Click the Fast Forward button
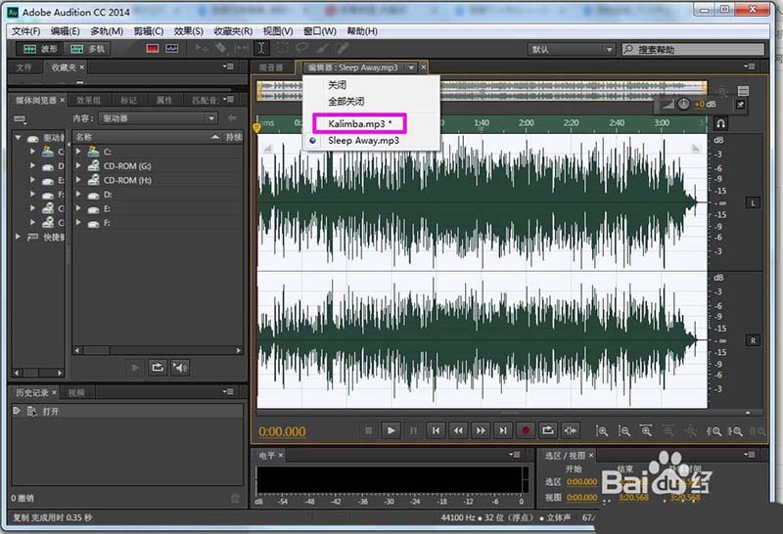 click(x=481, y=430)
